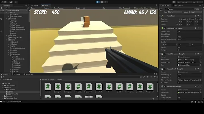
Task: Open the Play Focused dropdown
Action: pyautogui.click(x=126, y=8)
